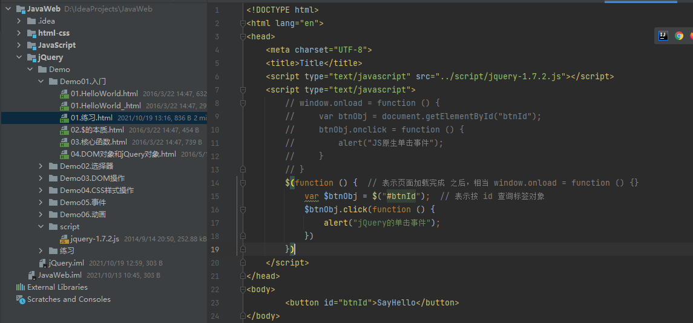
Task: Click the jQuery.iml module file icon
Action: [x=43, y=263]
